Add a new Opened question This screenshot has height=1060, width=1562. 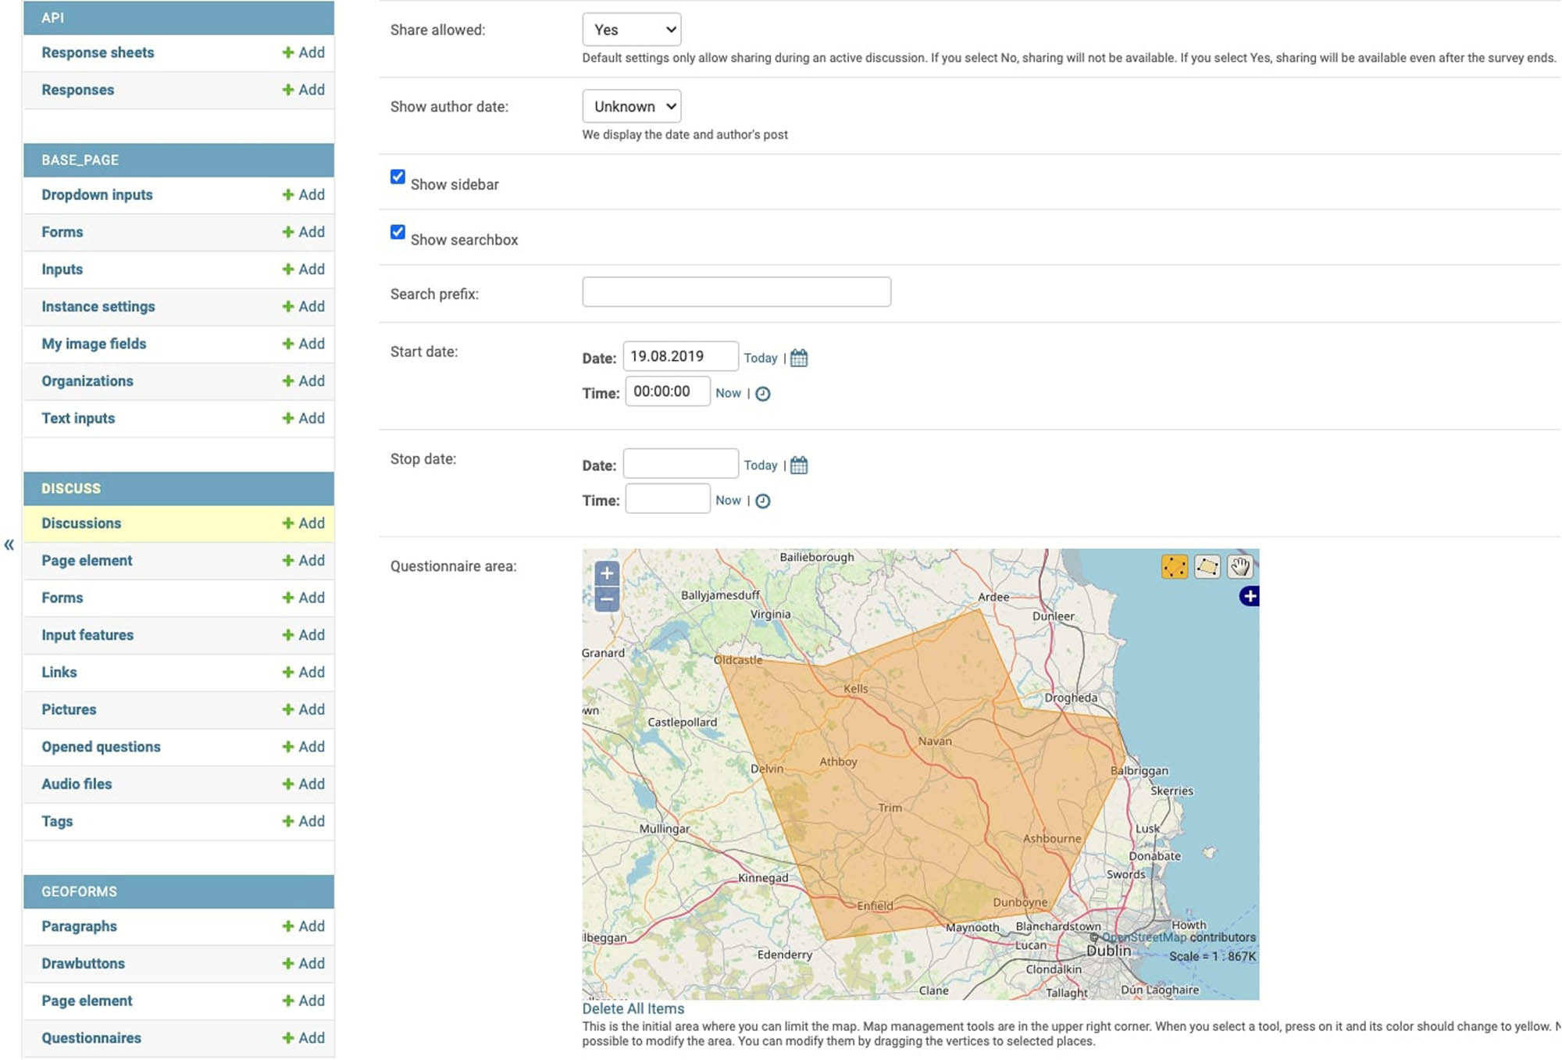click(303, 747)
